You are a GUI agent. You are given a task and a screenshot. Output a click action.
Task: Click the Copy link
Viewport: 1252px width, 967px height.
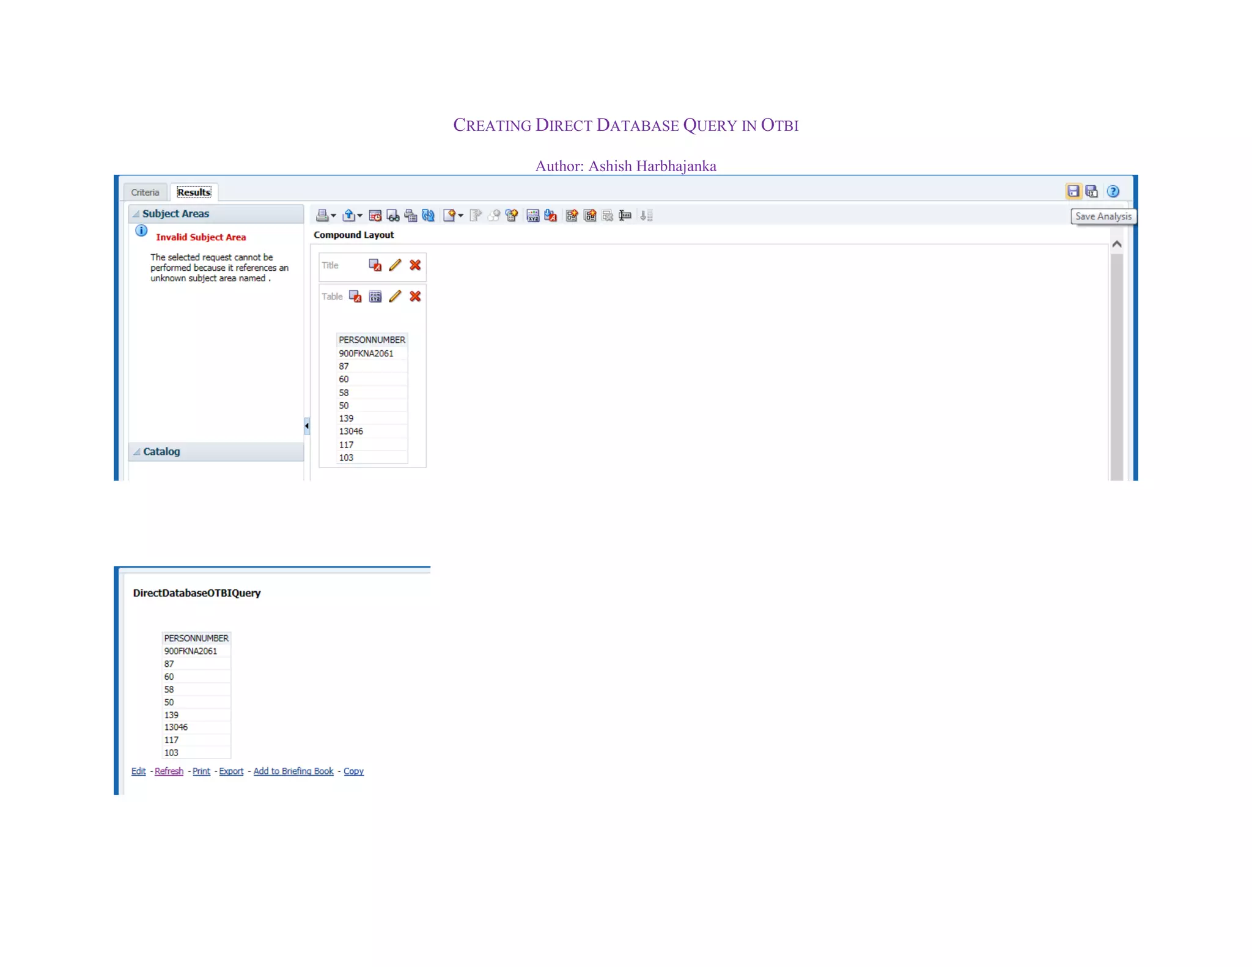point(353,771)
